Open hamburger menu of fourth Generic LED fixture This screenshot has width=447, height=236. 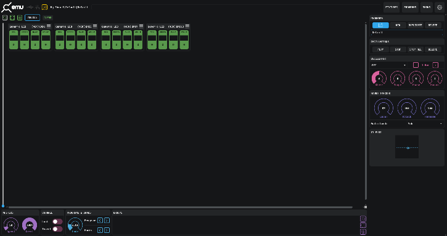(x=187, y=26)
